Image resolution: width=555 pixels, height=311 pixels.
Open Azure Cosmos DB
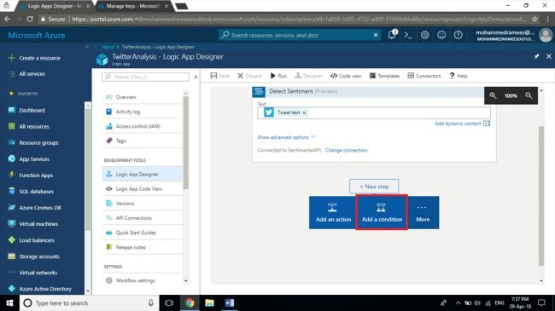click(35, 208)
